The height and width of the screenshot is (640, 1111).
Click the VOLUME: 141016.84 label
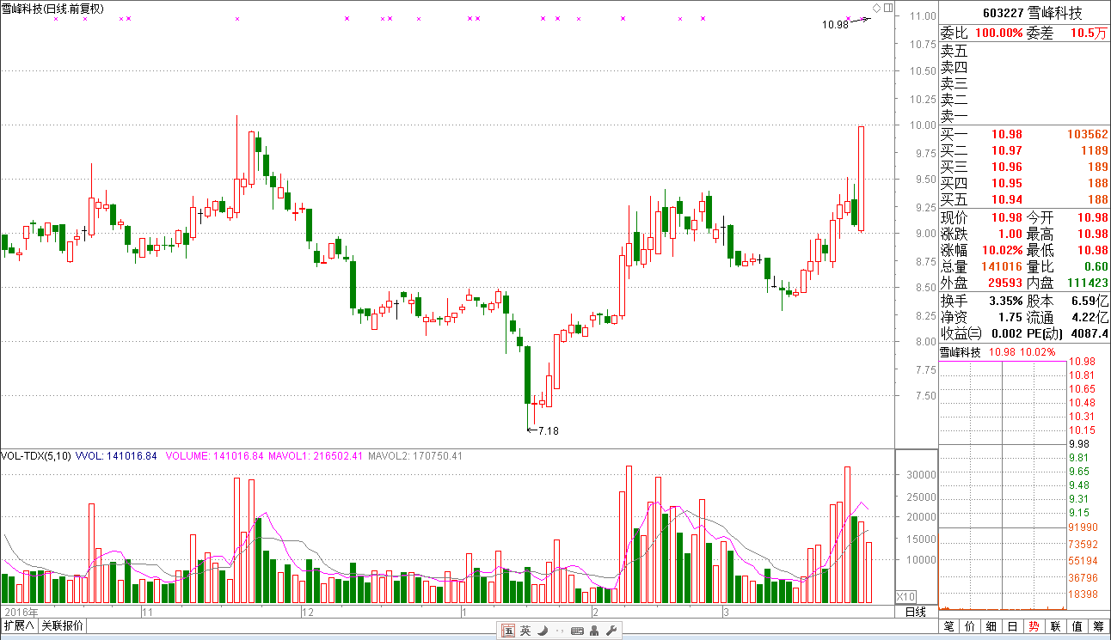215,456
